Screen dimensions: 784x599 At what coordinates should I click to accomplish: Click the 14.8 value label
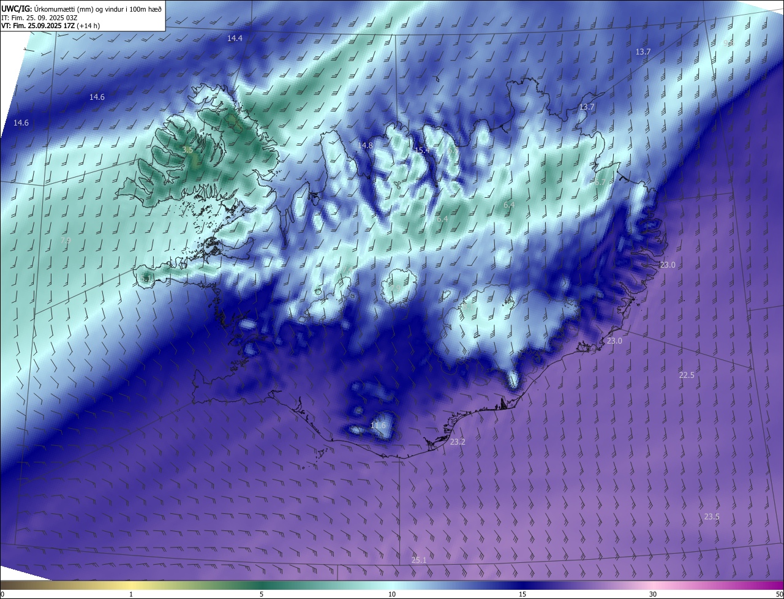365,146
